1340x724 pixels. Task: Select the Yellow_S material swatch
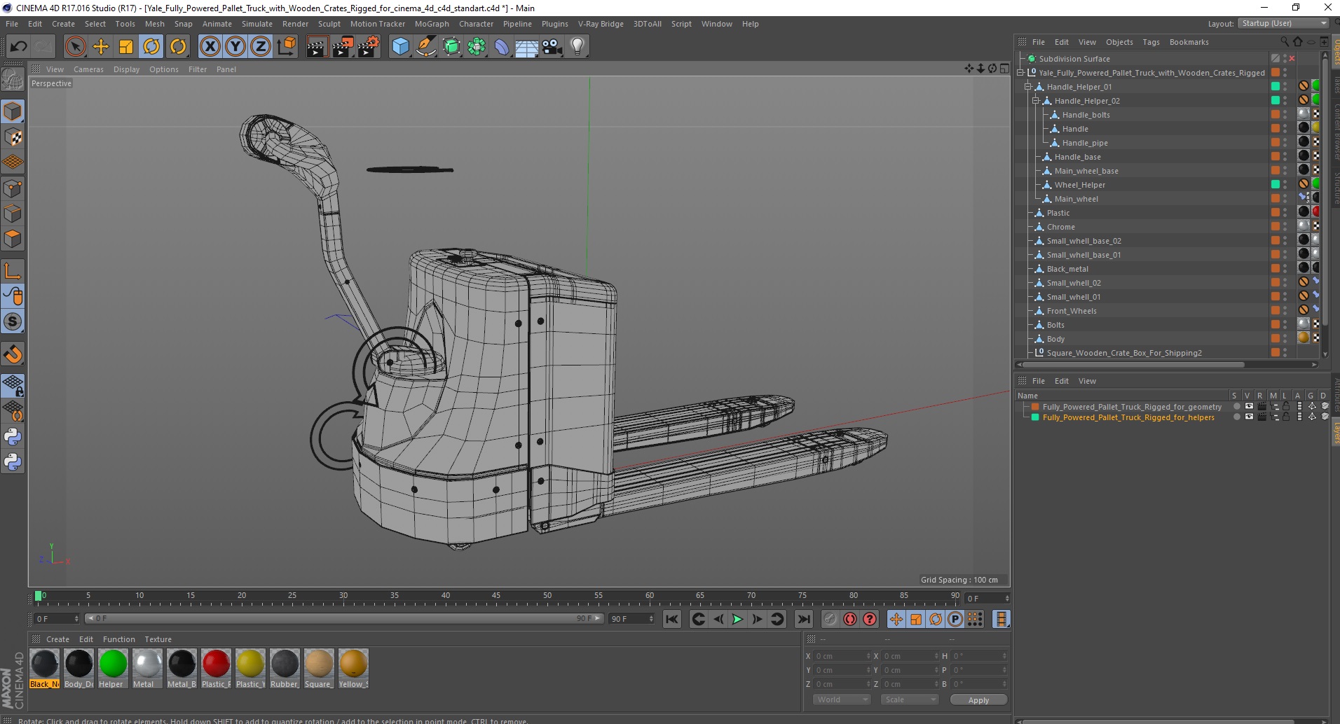353,669
